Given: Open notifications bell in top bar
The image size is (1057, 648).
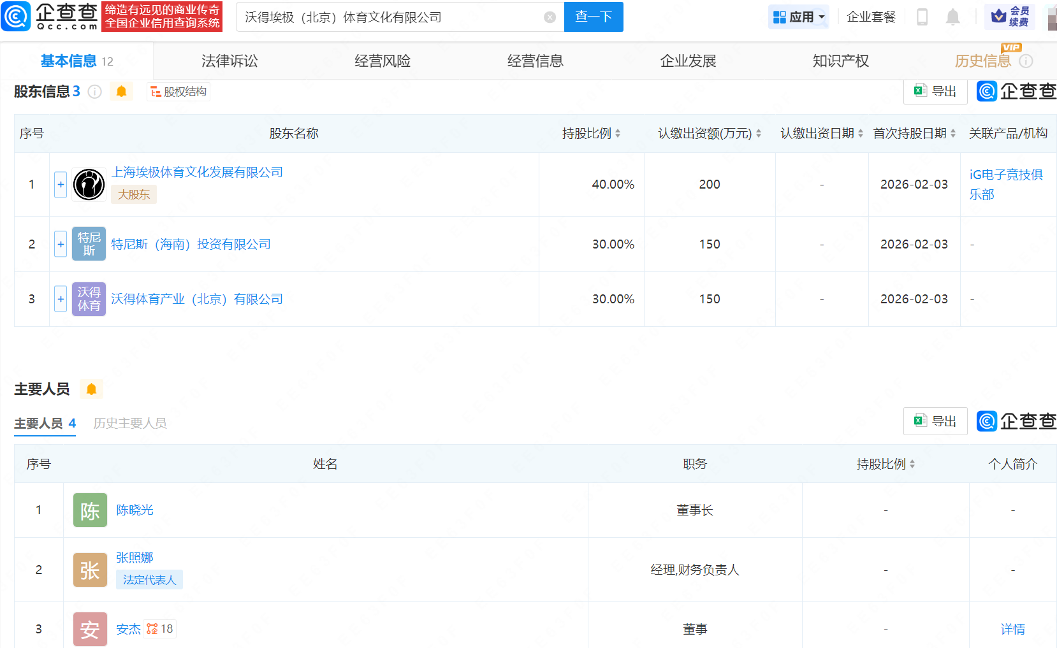Looking at the screenshot, I should click(952, 17).
